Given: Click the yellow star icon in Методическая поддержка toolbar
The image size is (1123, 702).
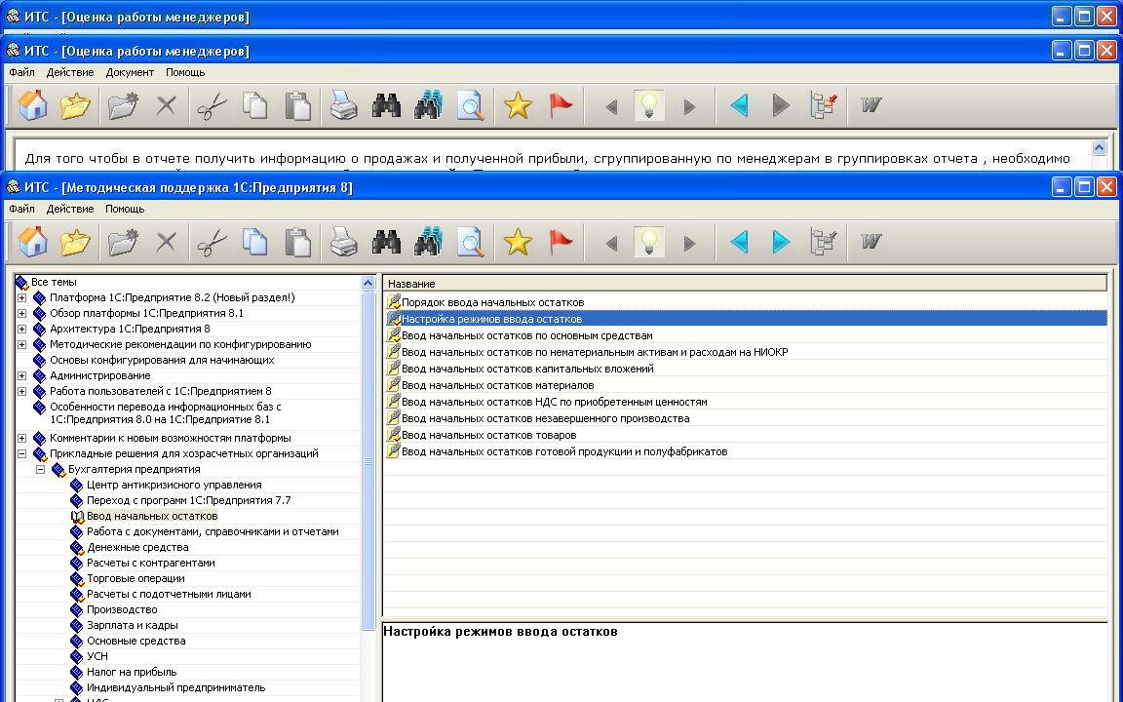Looking at the screenshot, I should (x=518, y=242).
